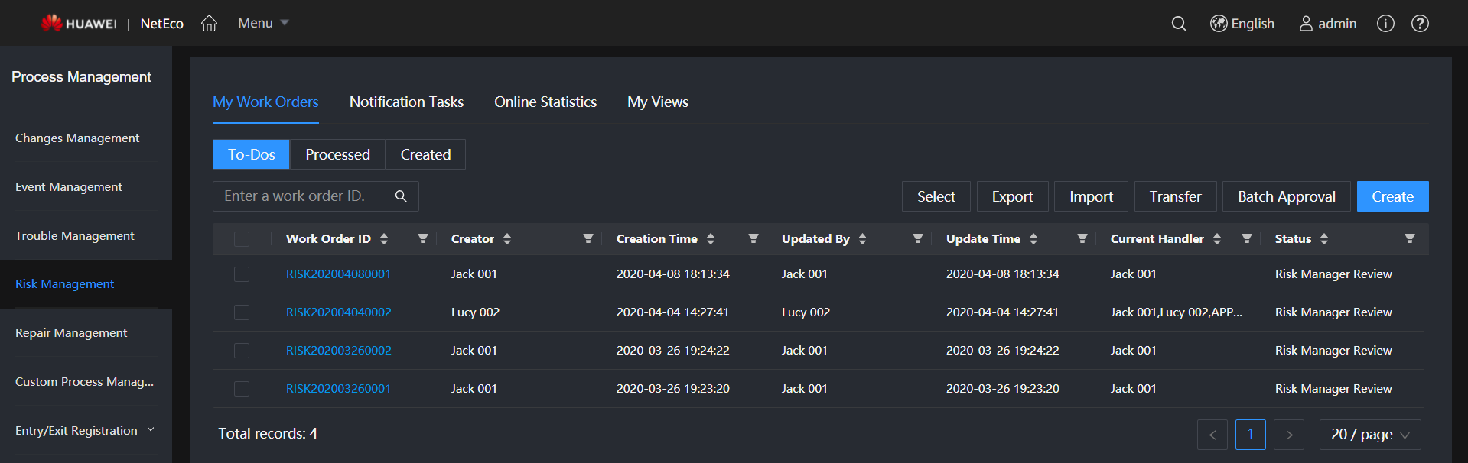This screenshot has height=463, width=1468.
Task: Sort by Creation Time column arrows
Action: (711, 239)
